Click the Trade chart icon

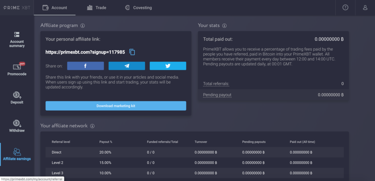tap(90, 8)
